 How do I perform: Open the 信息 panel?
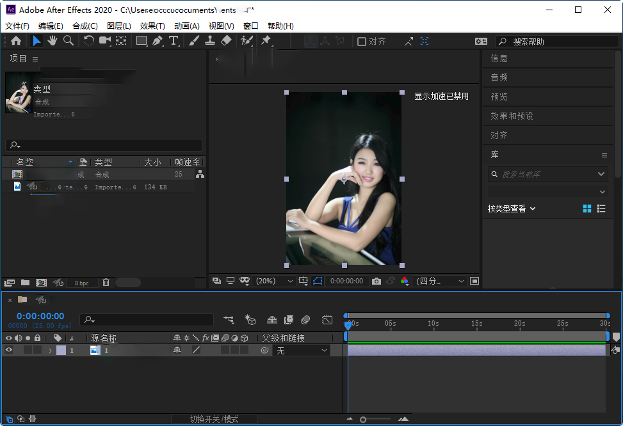[499, 58]
